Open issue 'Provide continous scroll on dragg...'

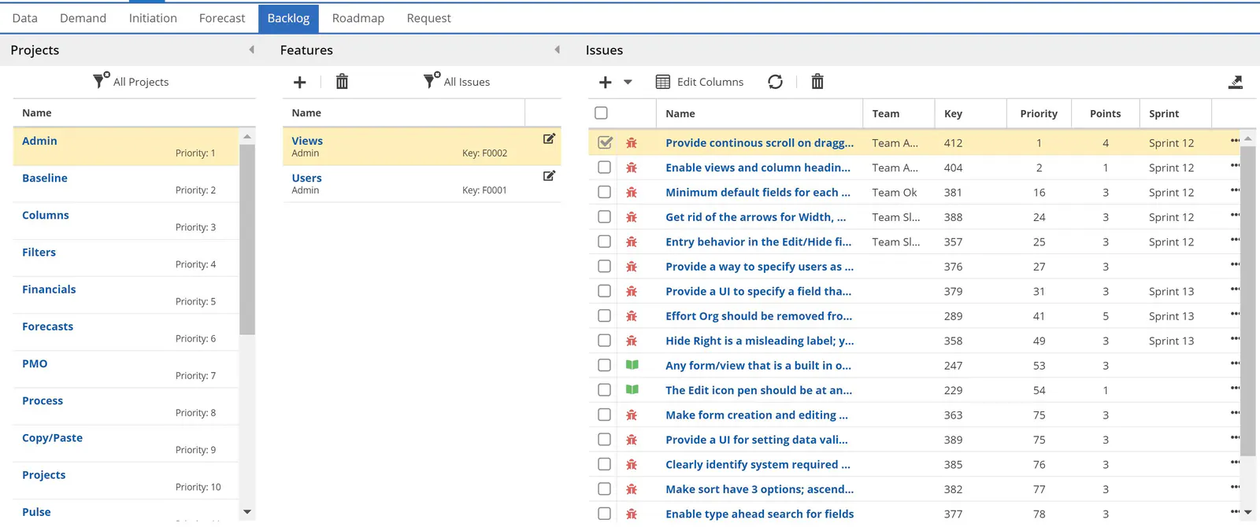pos(760,143)
